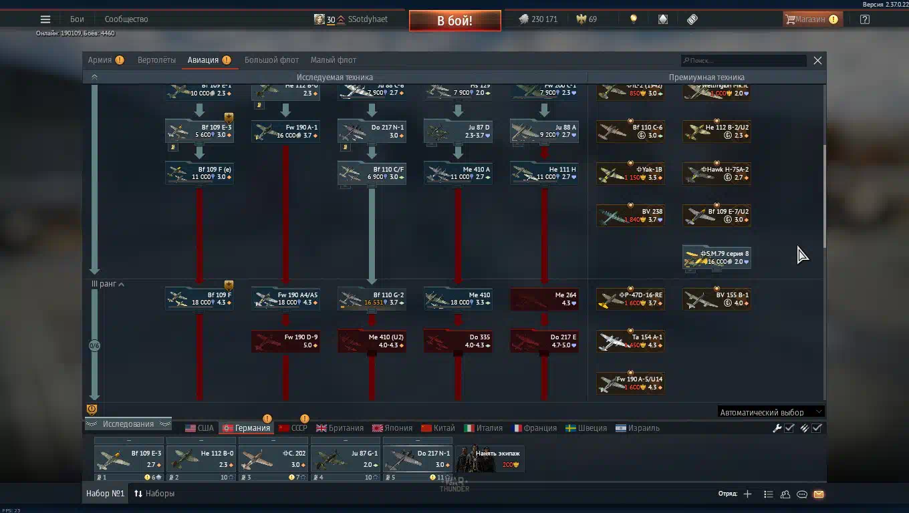
Task: Click the magnifier icon in the search box
Action: pyautogui.click(x=686, y=61)
